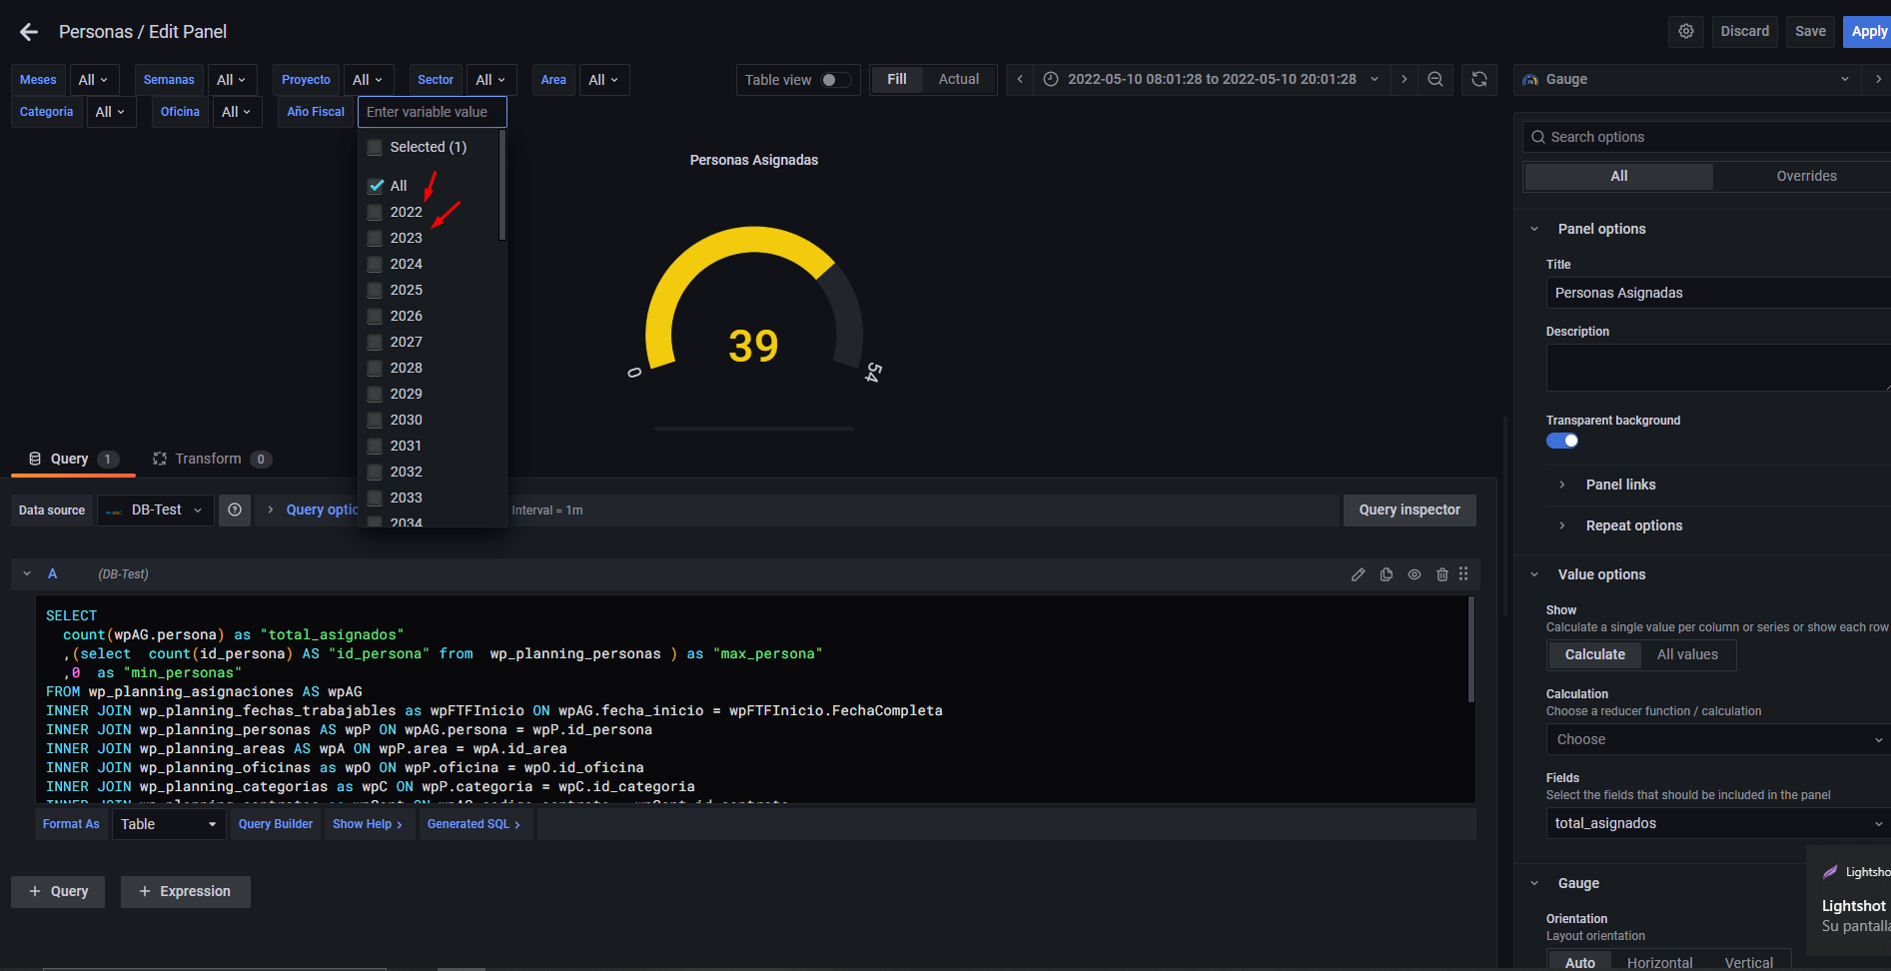Viewport: 1891px width, 971px height.
Task: Check the 2022 option in year list
Action: (x=376, y=212)
